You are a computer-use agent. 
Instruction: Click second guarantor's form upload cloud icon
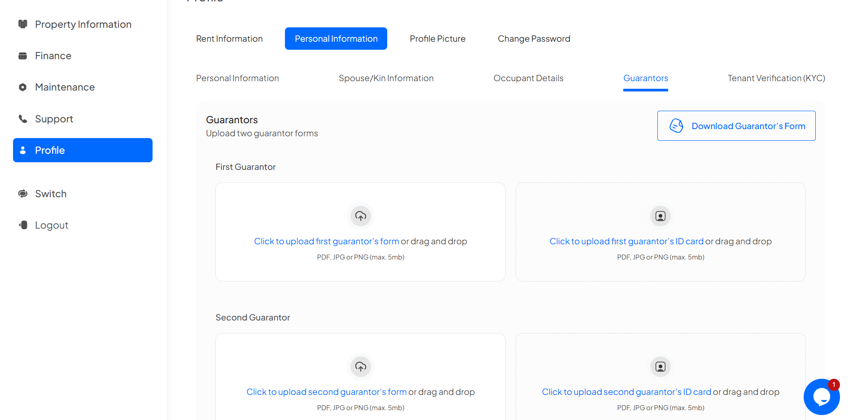click(361, 367)
